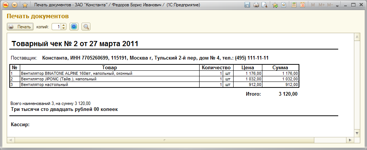
Task: Click the Итого label
Action: (x=253, y=94)
